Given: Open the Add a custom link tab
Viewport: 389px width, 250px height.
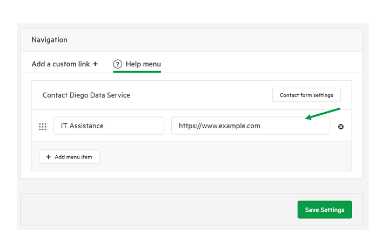Looking at the screenshot, I should 64,64.
